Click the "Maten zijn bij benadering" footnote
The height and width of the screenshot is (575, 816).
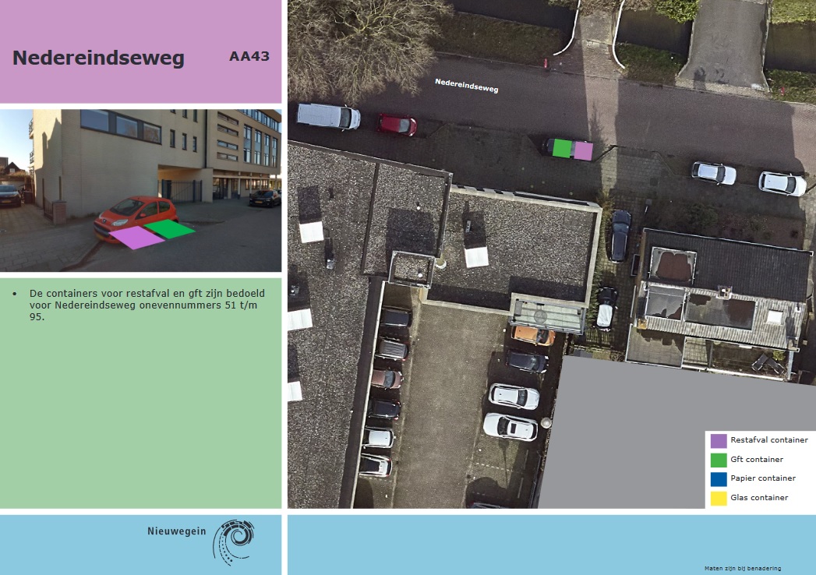pyautogui.click(x=742, y=569)
